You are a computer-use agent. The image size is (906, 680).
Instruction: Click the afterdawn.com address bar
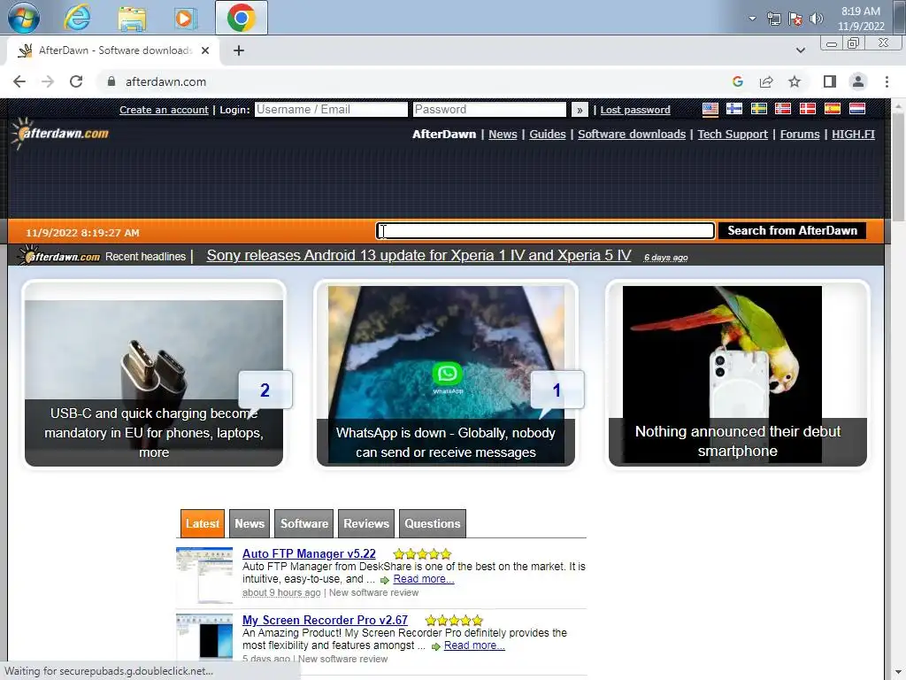[x=165, y=81]
